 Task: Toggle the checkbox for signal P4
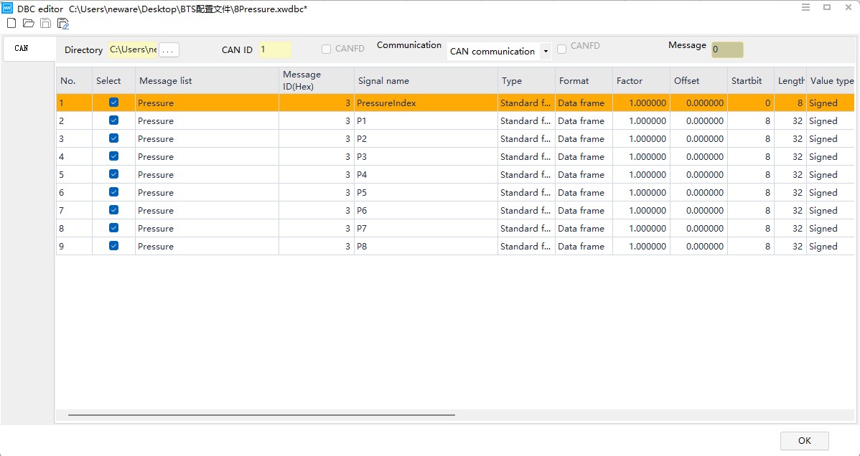(113, 174)
